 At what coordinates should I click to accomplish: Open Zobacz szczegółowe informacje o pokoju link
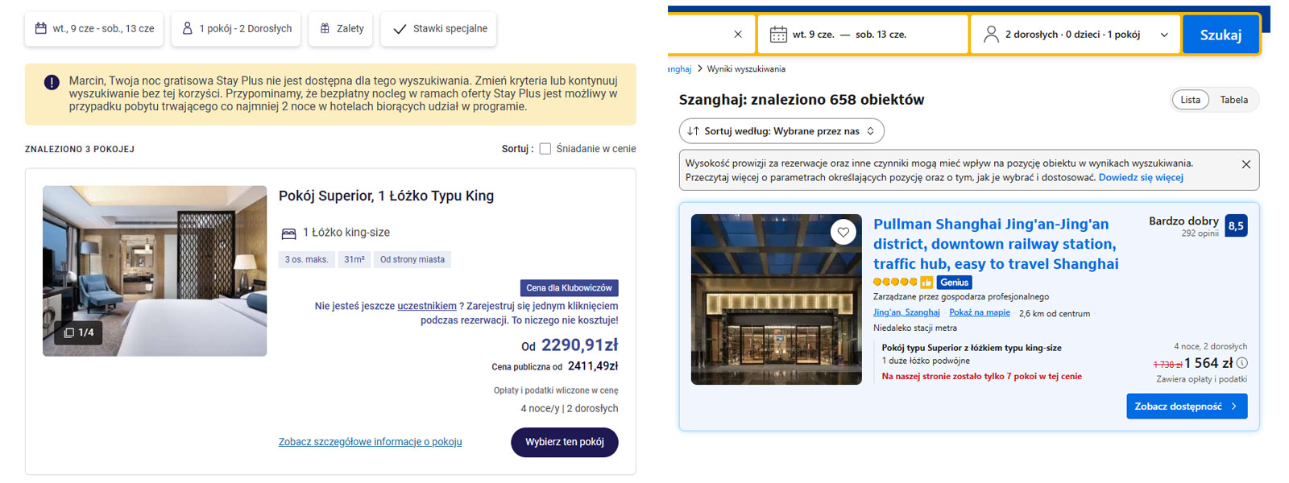371,442
